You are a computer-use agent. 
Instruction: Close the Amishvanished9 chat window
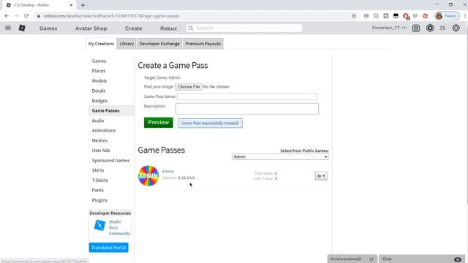coord(371,259)
